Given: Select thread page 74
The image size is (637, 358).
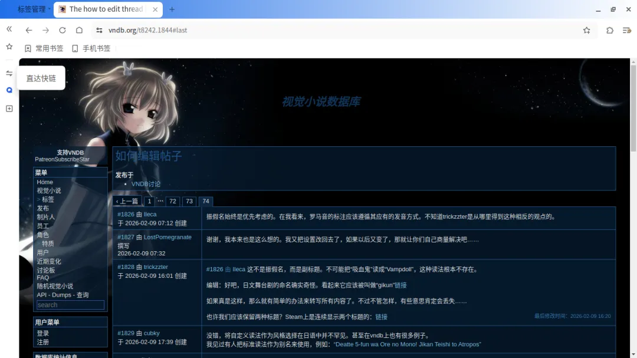Looking at the screenshot, I should click(206, 201).
